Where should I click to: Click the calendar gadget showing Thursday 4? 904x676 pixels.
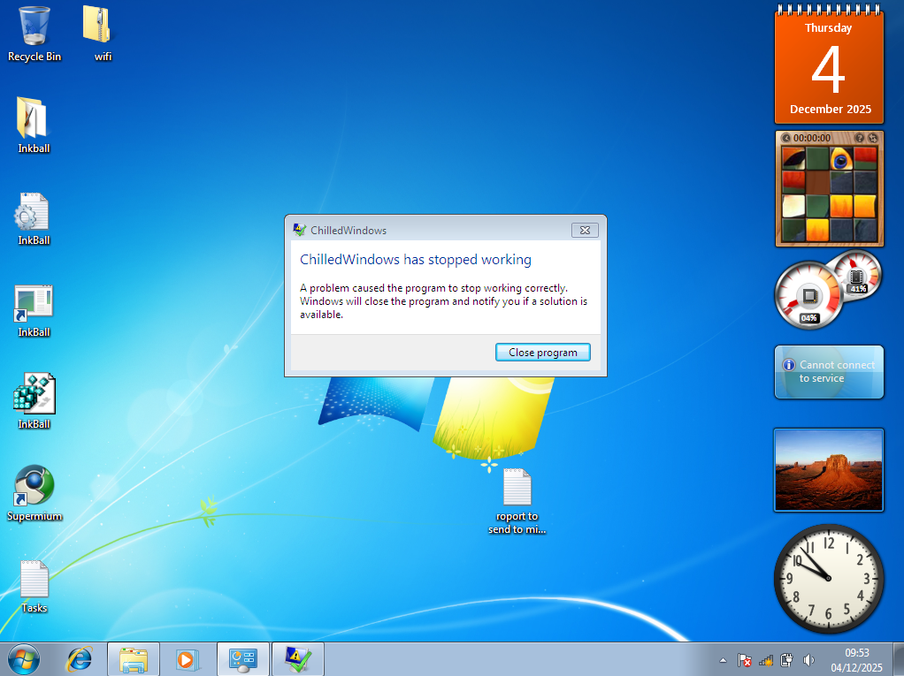pyautogui.click(x=829, y=65)
